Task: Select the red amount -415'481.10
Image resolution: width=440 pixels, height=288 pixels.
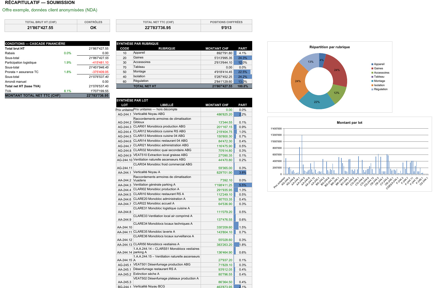Action: click(100, 62)
